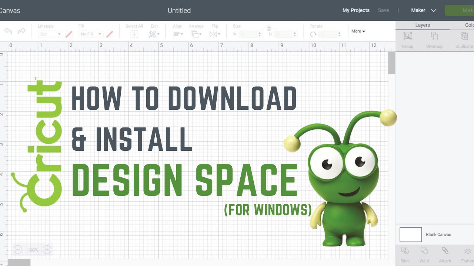Toggle the size aspect ratio lock
The width and height of the screenshot is (474, 266).
tap(269, 28)
